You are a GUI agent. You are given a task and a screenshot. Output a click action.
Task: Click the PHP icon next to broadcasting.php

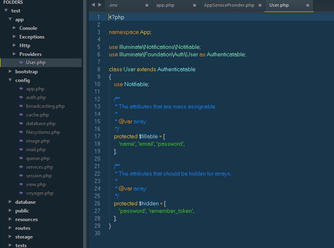click(21, 106)
